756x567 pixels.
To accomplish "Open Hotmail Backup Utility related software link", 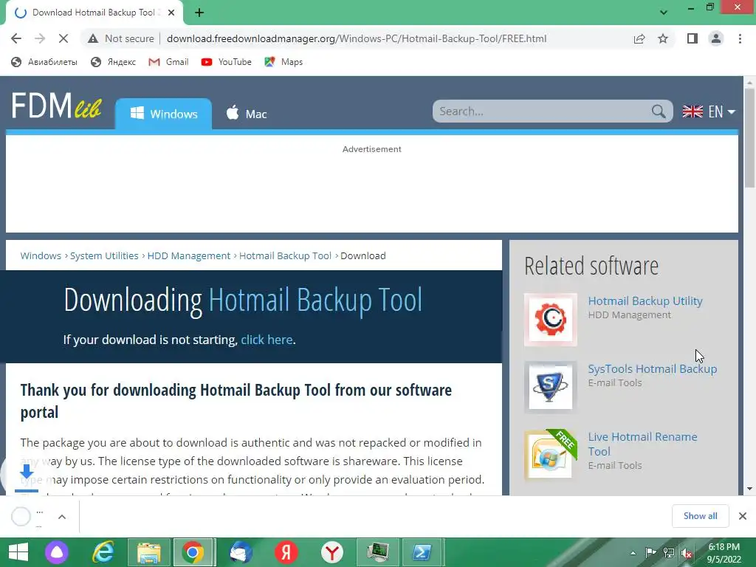I will (645, 301).
